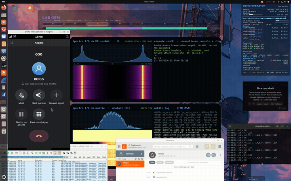Click 'espace / saut' key in game widget
The image size is (291, 181).
[x=263, y=104]
